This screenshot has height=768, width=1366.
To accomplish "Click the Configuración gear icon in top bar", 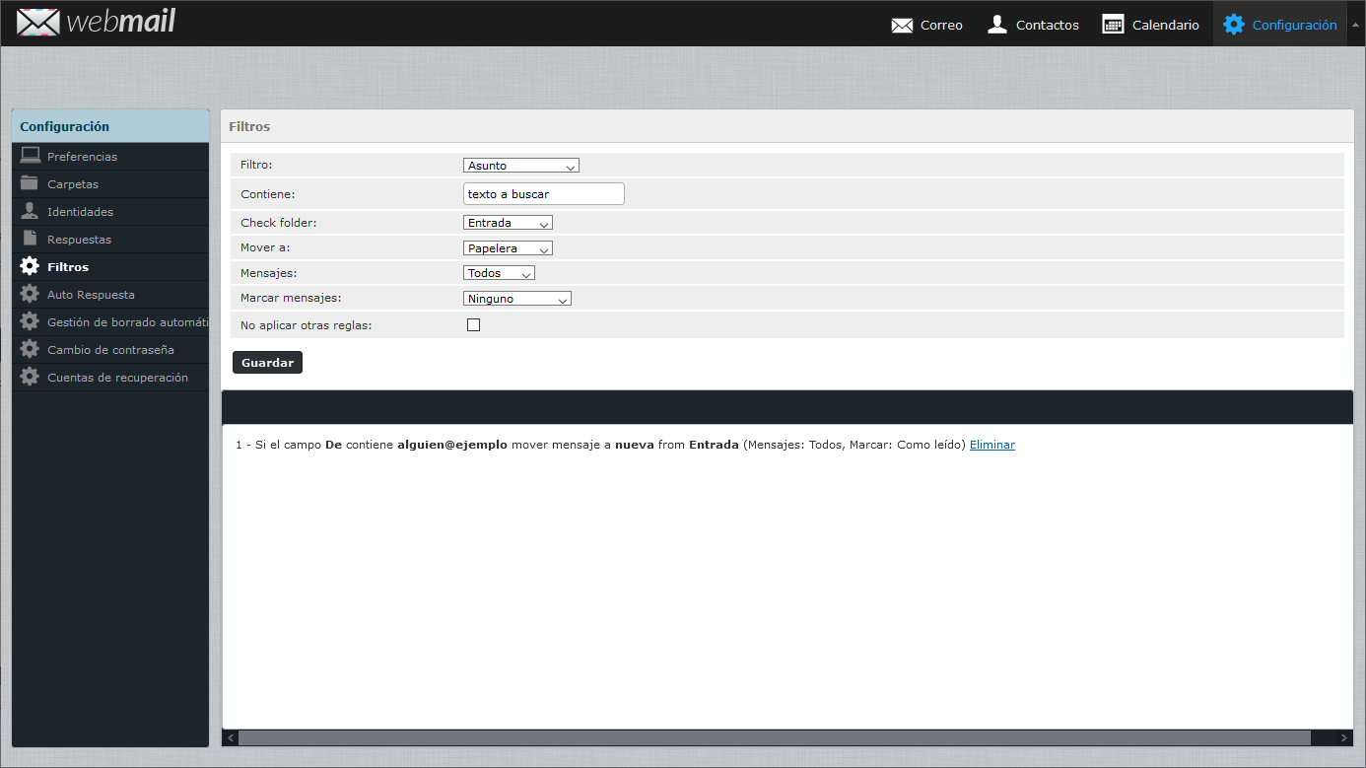I will click(1234, 25).
